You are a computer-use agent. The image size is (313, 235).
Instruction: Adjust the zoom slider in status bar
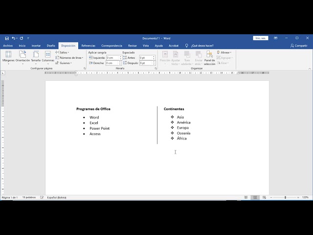click(x=286, y=197)
